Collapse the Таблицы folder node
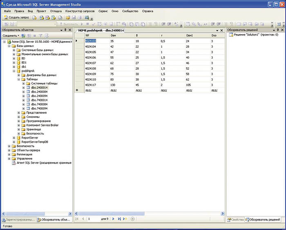Screen dimensions: 286x230 19,80
